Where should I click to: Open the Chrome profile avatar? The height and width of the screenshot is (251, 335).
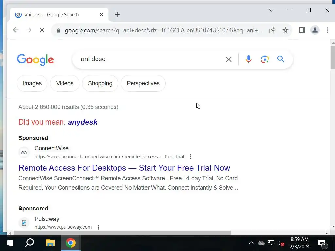(315, 30)
